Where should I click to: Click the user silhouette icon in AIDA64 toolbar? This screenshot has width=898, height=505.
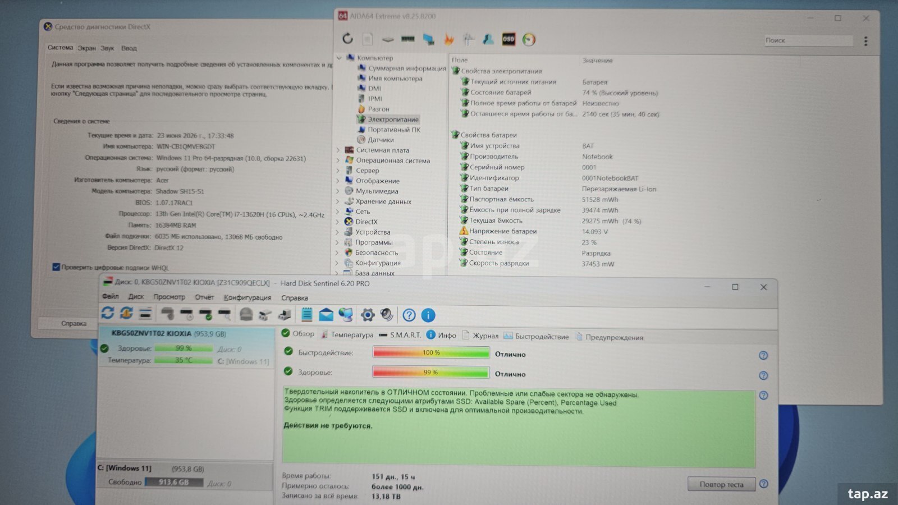pos(488,39)
